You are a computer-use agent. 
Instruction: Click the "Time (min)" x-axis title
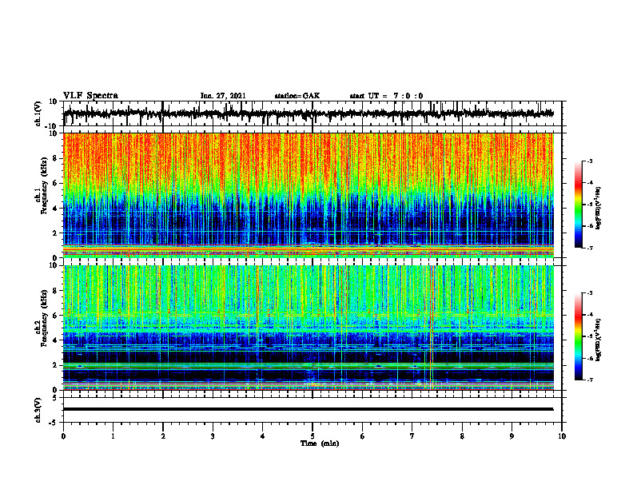tap(320, 443)
